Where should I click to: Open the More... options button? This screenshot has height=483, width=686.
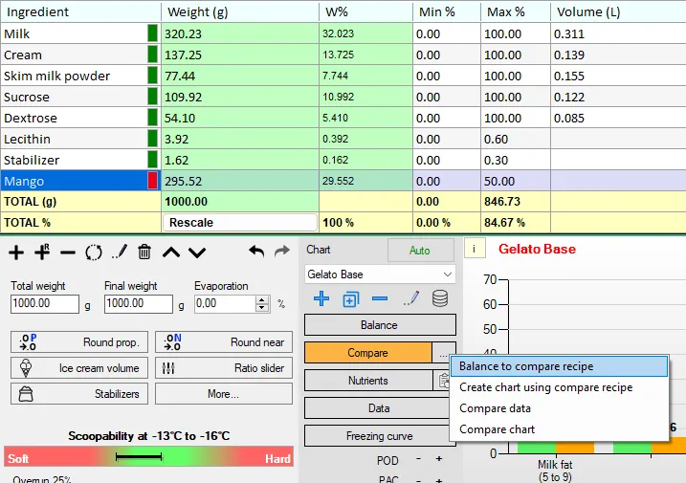(x=224, y=394)
